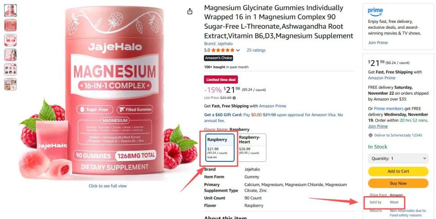Viewport: 436px width, 219px height.
Task: Click the Add to Cart button
Action: [398, 171]
